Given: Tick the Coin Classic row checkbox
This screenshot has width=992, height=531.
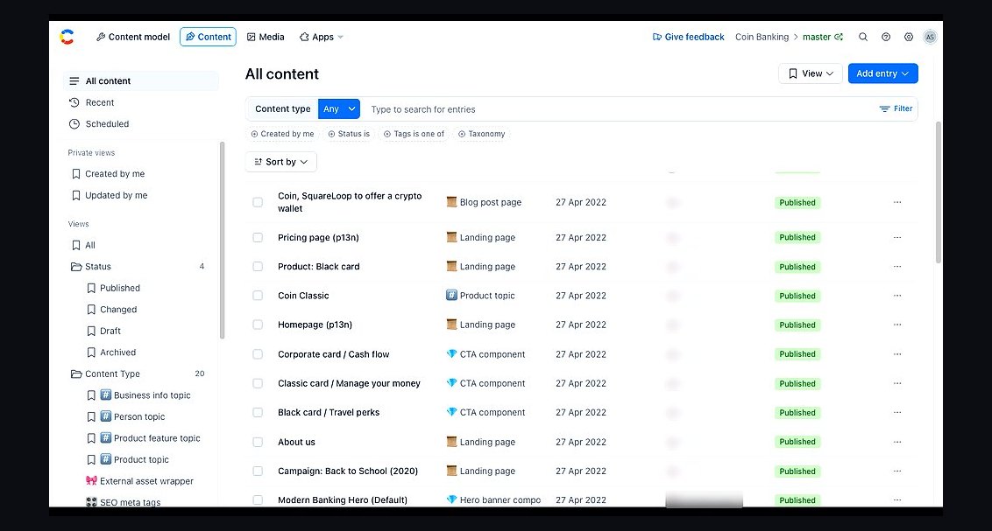Looking at the screenshot, I should (258, 296).
